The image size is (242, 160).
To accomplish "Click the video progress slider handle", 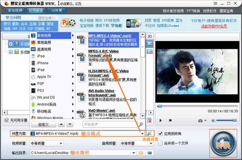I will click(160, 106).
